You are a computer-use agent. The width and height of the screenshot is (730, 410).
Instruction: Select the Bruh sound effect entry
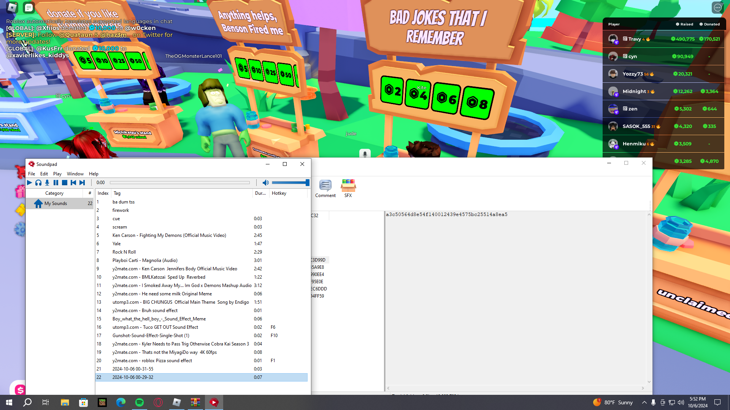[145, 311]
